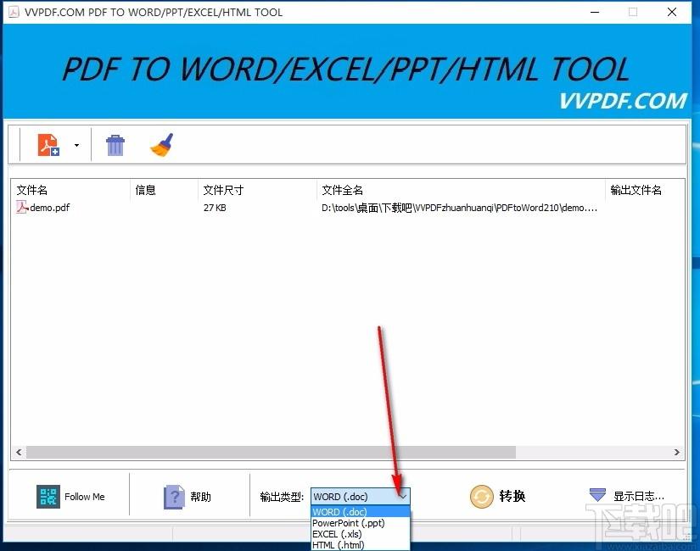Open the 帮助 help button

(187, 497)
